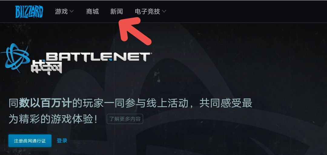Open the 商城 store page

[x=92, y=11]
